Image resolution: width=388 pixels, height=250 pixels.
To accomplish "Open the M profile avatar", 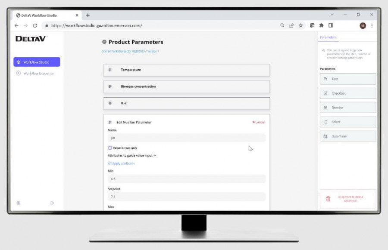I will [363, 25].
